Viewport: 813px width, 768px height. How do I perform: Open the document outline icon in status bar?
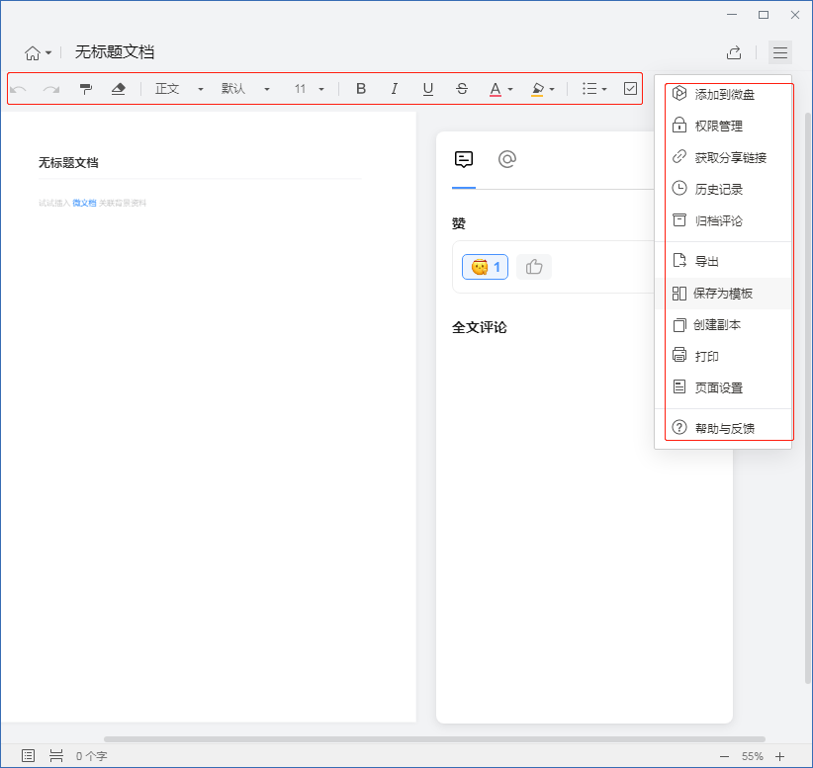pos(28,755)
